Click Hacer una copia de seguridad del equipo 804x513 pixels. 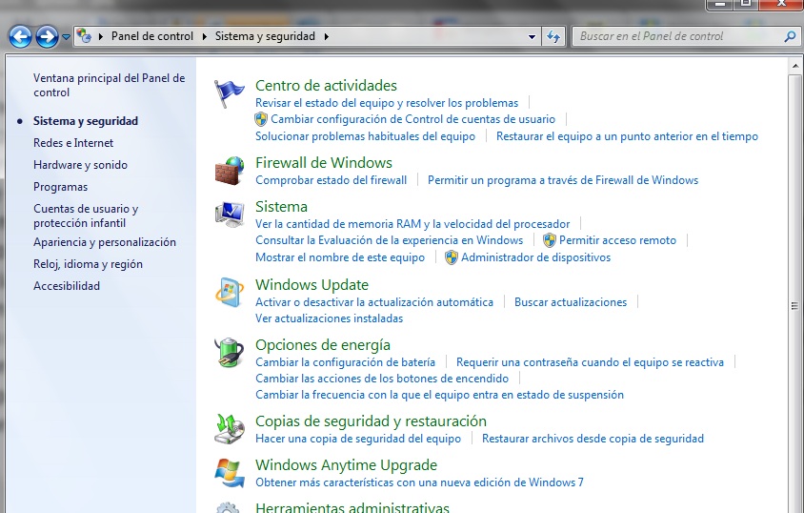[x=358, y=439]
